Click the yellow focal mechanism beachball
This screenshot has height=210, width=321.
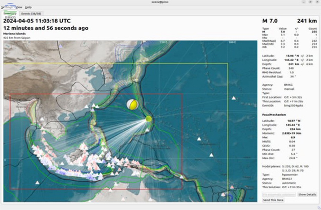(x=132, y=104)
